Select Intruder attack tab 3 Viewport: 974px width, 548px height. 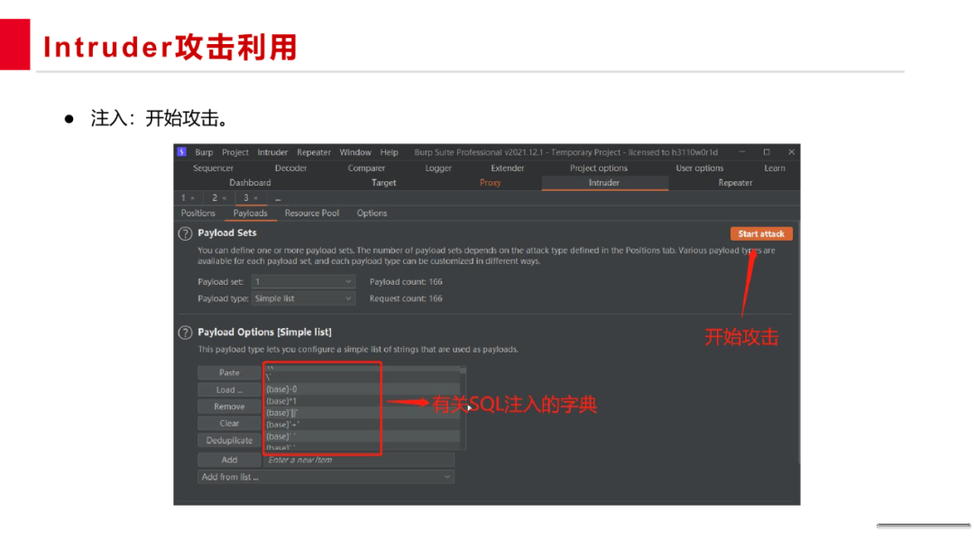pos(246,198)
